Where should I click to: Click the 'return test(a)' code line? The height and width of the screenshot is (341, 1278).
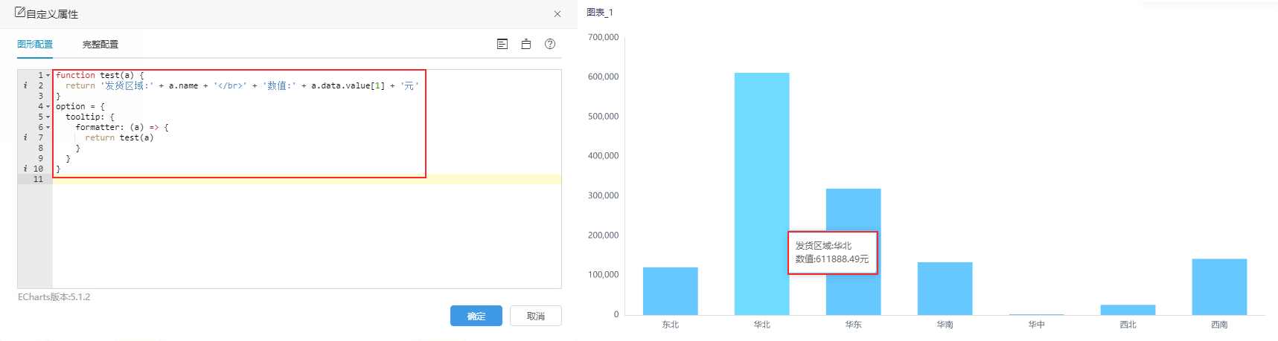(119, 137)
